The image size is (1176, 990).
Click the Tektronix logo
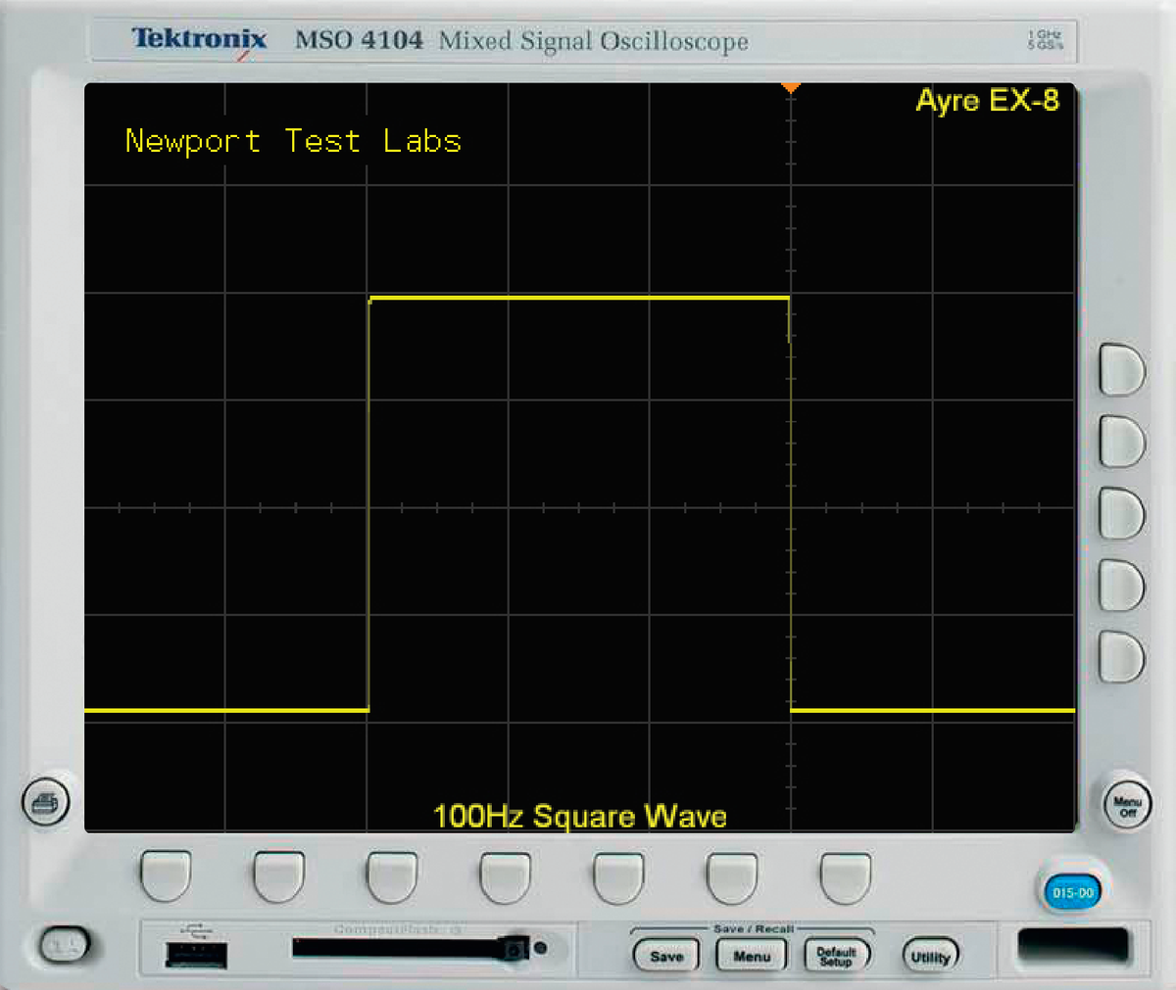coord(199,40)
